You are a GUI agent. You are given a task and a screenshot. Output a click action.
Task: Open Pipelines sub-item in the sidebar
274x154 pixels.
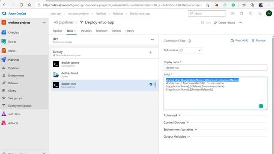(13, 68)
